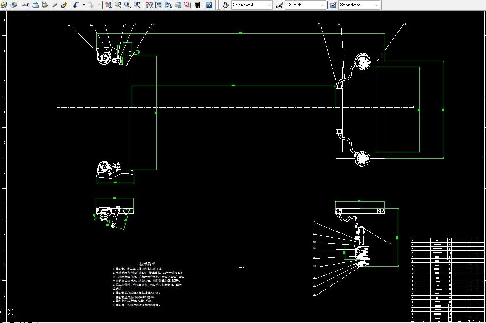486x323 pixels.
Task: Open the Undo history dropdown arrow
Action: [x=84, y=5]
